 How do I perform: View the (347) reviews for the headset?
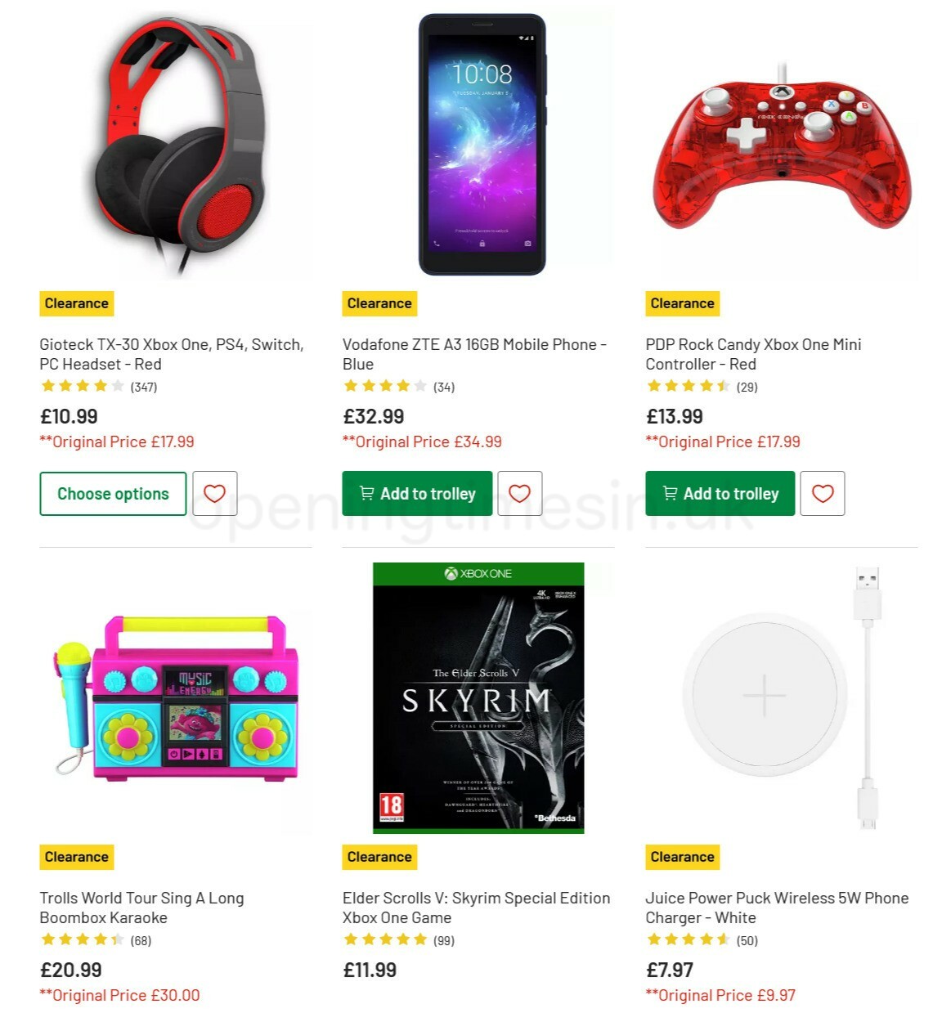[142, 385]
